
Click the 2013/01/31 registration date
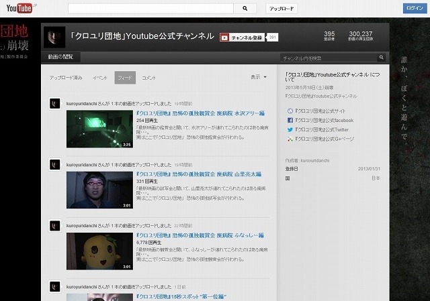369,169
